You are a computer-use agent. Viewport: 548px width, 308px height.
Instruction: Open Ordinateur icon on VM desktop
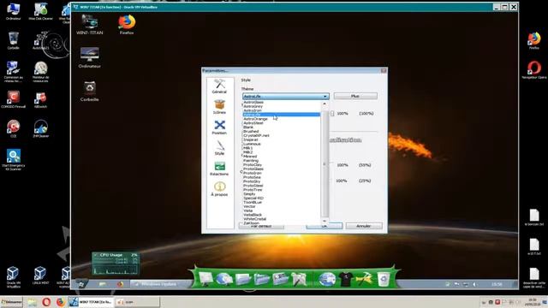pyautogui.click(x=89, y=57)
